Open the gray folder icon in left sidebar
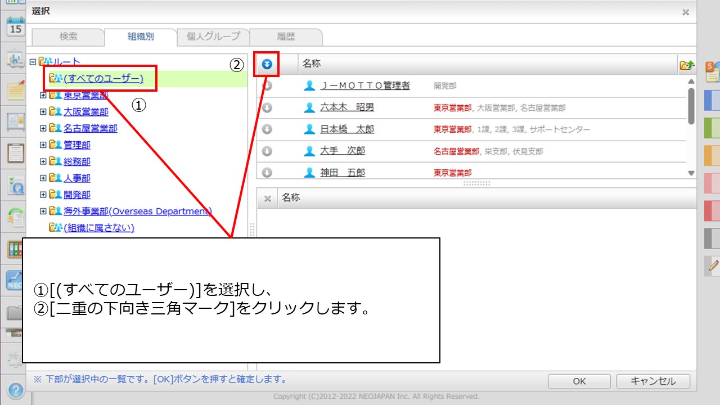The image size is (720, 405). tap(14, 313)
